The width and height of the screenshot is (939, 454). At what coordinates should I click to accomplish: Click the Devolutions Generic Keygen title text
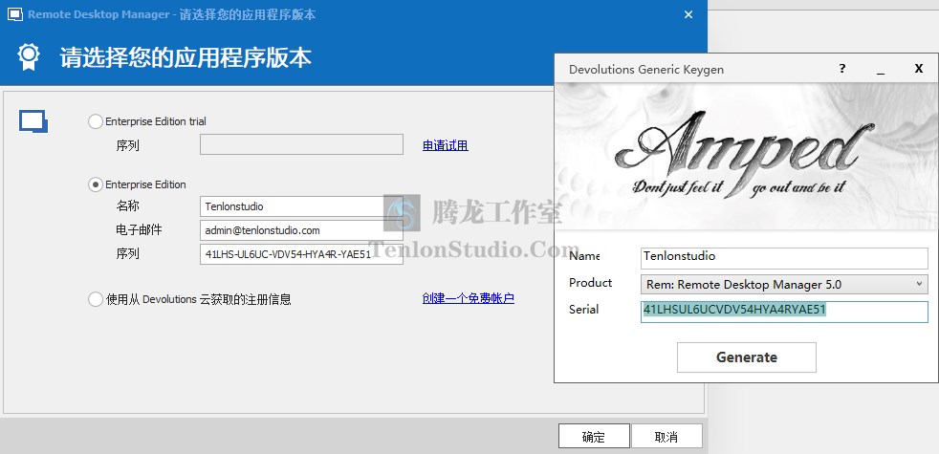click(646, 70)
